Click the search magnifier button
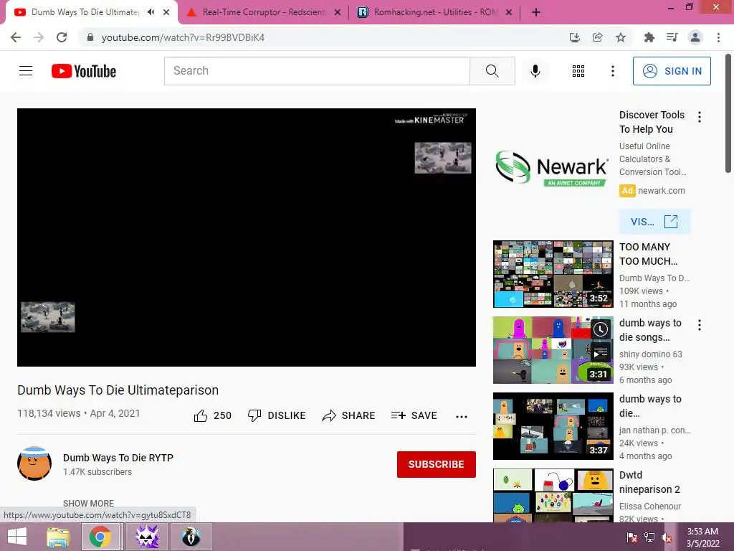The width and height of the screenshot is (734, 551). pos(492,71)
